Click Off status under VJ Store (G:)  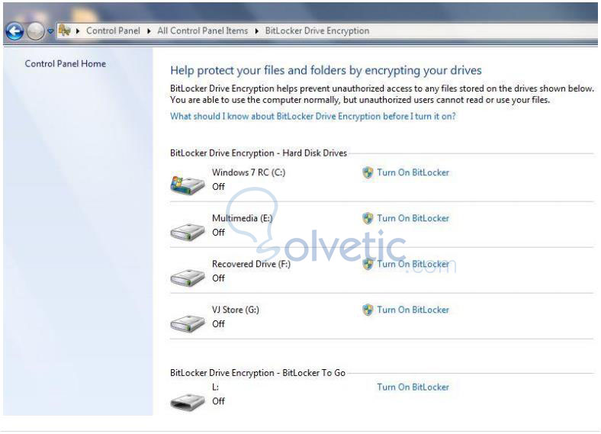click(218, 323)
